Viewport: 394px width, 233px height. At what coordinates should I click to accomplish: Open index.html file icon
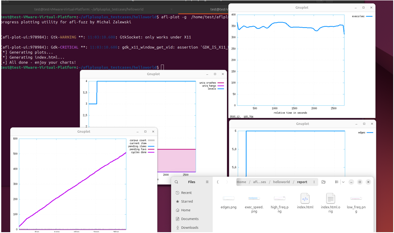click(x=305, y=199)
